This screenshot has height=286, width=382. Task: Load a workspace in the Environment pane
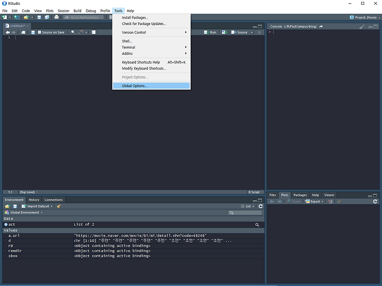[7, 206]
